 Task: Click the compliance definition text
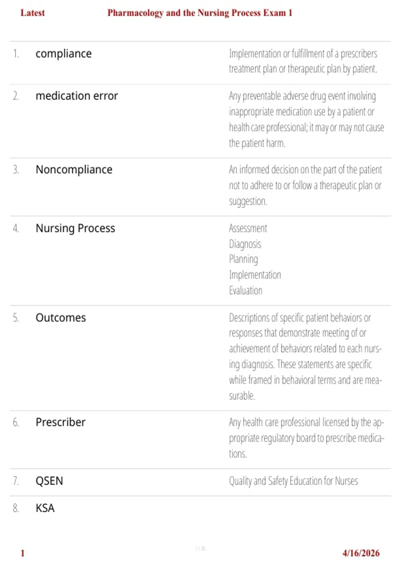tap(303, 61)
